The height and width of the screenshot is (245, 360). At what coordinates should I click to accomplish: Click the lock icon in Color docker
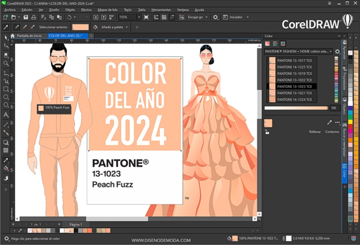coord(267,132)
